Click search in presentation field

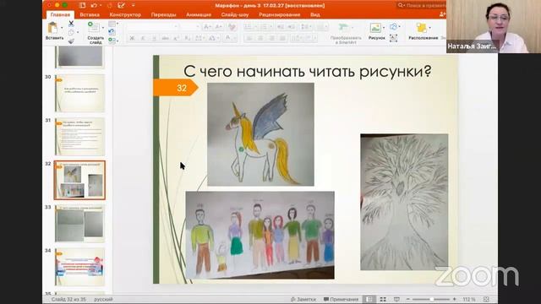(x=422, y=6)
